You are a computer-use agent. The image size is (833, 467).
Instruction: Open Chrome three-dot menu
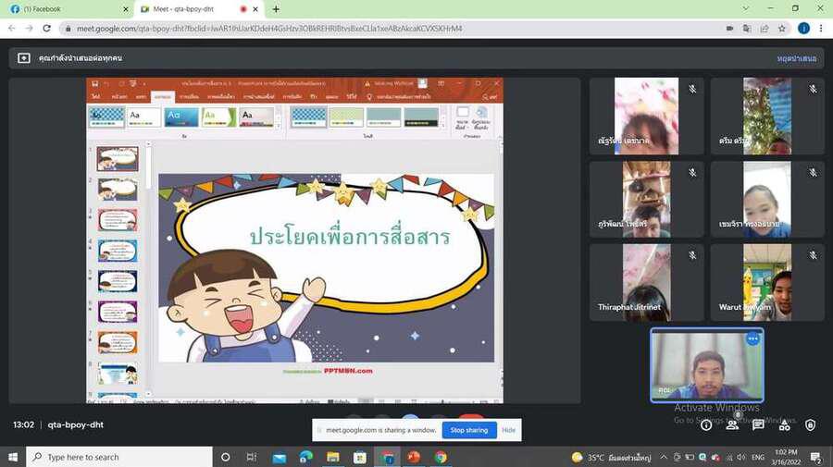point(822,29)
